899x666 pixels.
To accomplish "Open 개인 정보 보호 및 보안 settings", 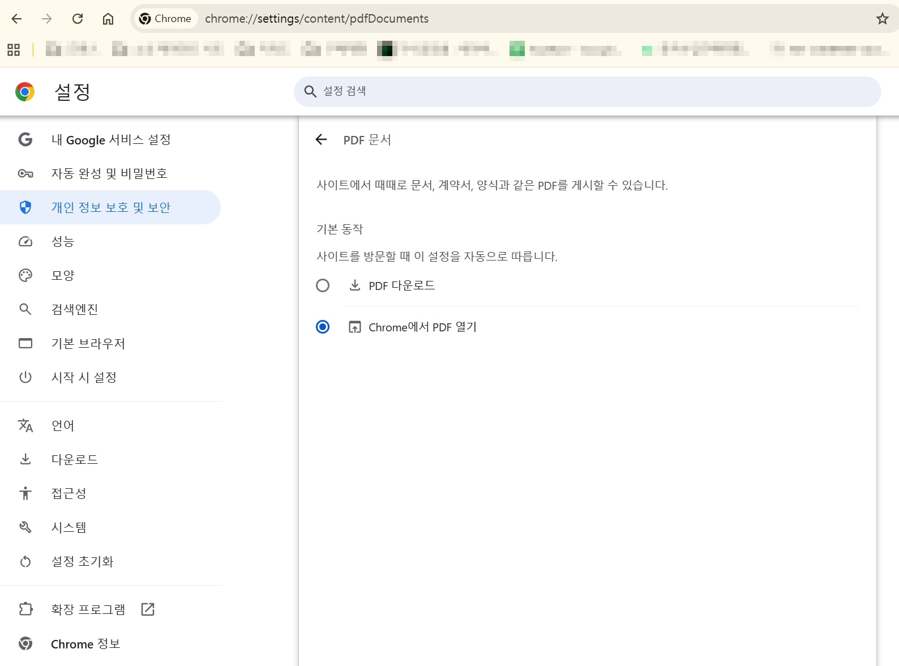I will [x=110, y=207].
